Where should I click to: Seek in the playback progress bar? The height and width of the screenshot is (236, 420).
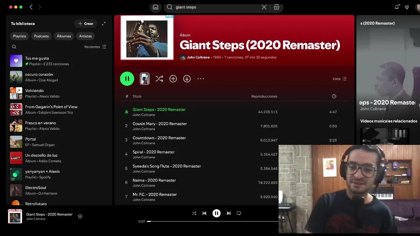tap(213, 221)
